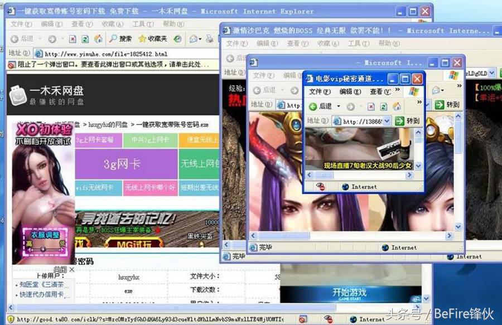Click Back icon in 激情沙巴克 window toolbar
The image size is (502, 325).
pos(230,59)
